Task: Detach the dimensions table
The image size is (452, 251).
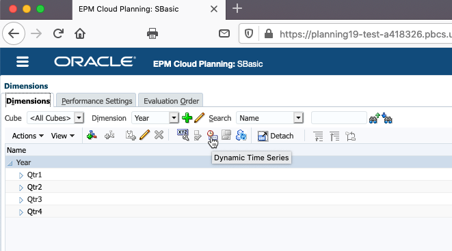Action: pyautogui.click(x=276, y=136)
